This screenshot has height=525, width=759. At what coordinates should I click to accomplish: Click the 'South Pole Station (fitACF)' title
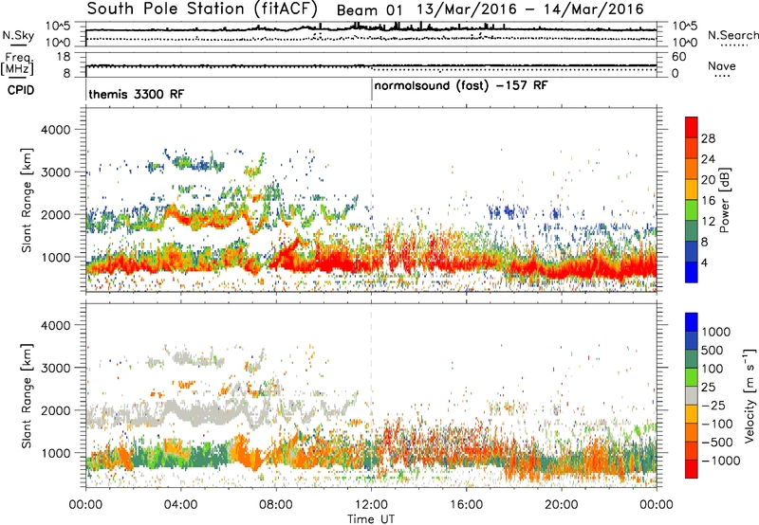pyautogui.click(x=202, y=9)
